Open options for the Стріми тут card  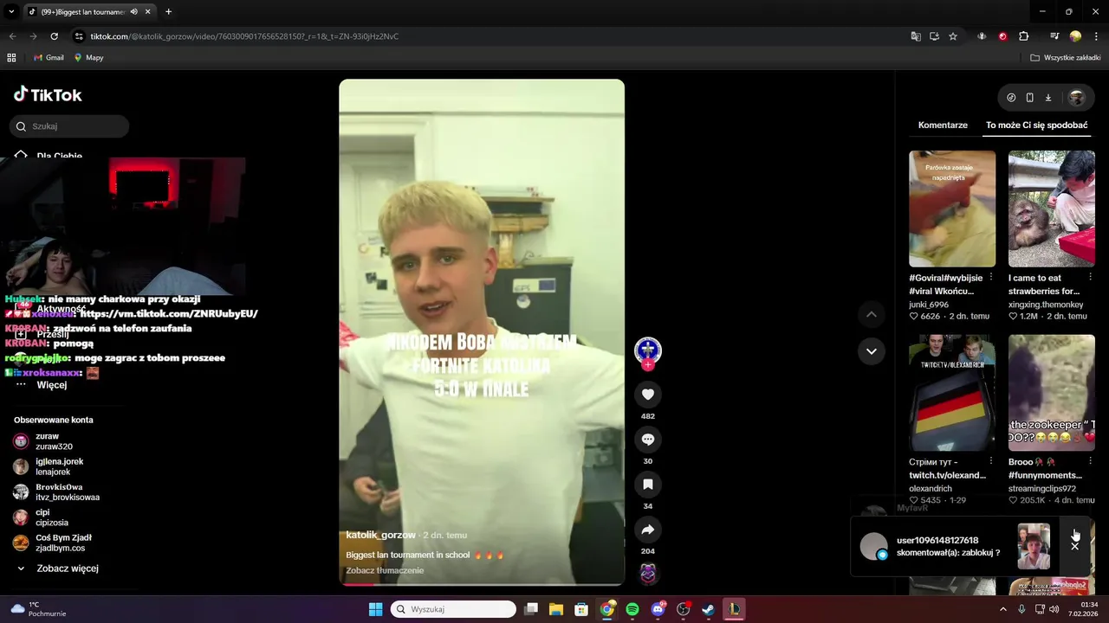click(991, 461)
